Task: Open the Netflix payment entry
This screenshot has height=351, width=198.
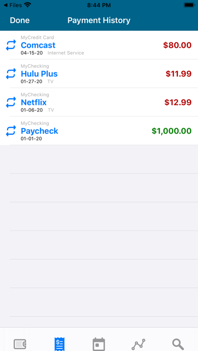Action: click(x=99, y=102)
